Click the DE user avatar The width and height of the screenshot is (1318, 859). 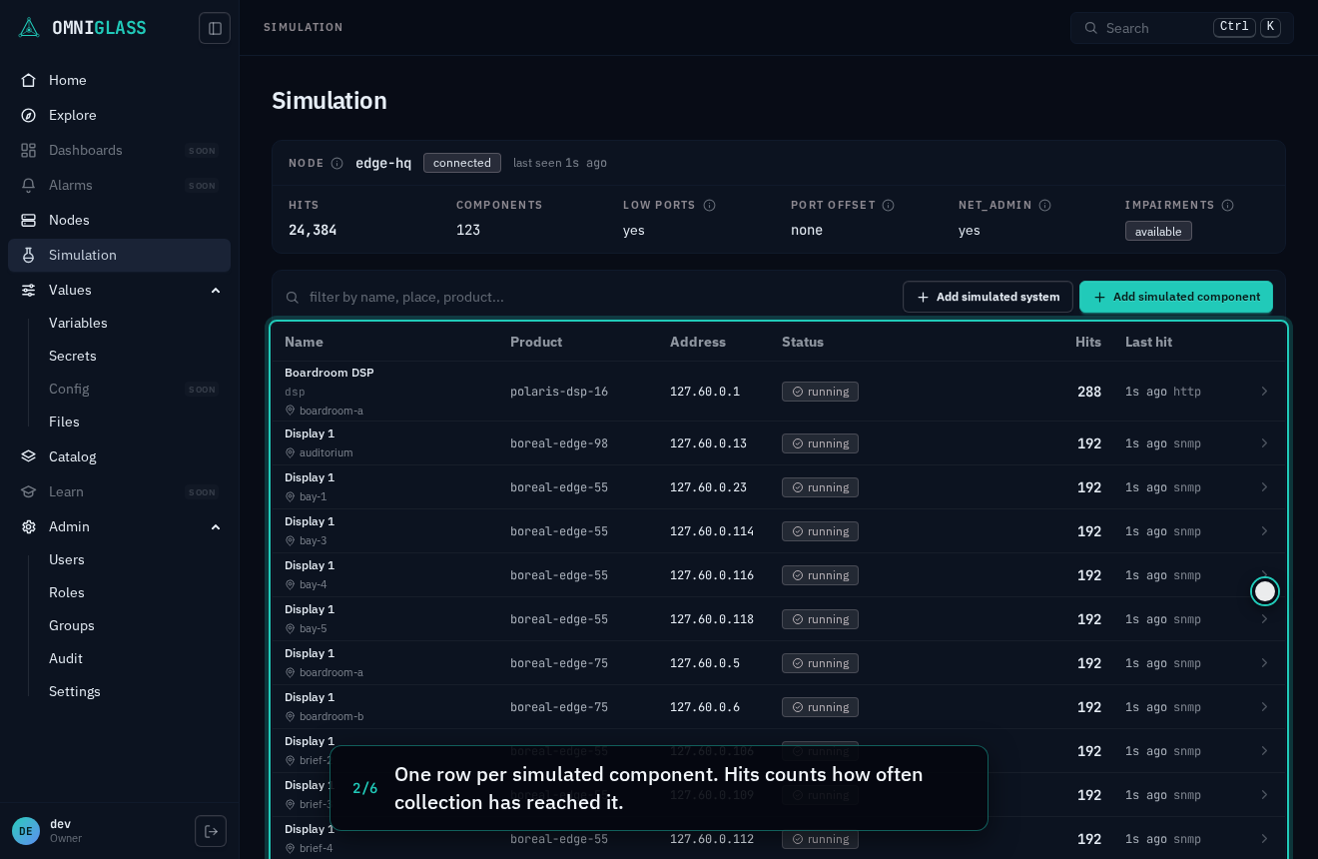click(x=26, y=831)
